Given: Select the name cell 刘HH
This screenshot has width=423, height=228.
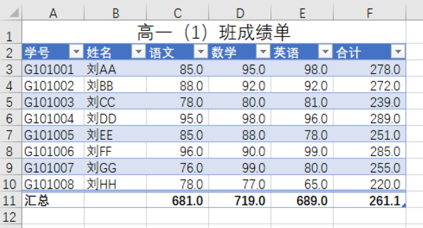Looking at the screenshot, I should 115,183.
